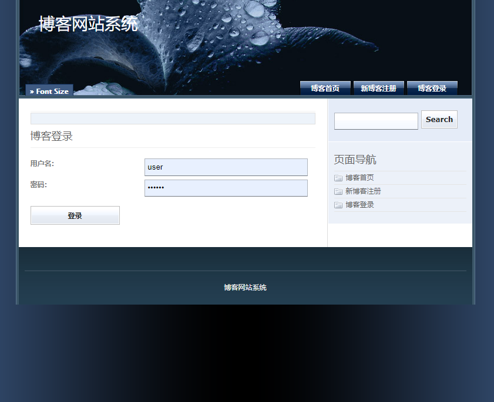The image size is (494, 402).
Task: Click the 博客网站系统 site title header
Action: (x=88, y=25)
